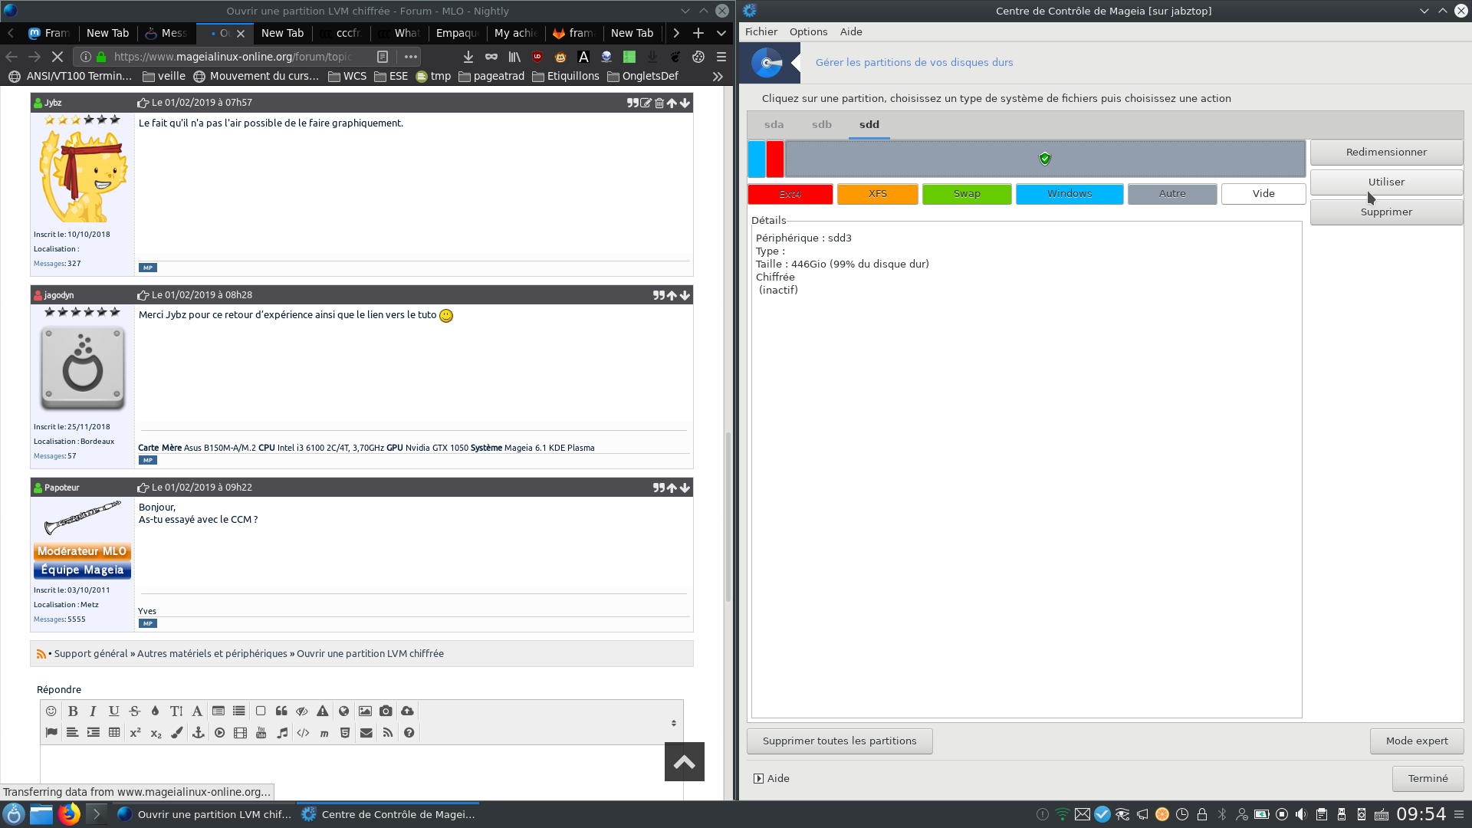Switch to the sda disk tab
Image resolution: width=1472 pixels, height=828 pixels.
pos(774,124)
